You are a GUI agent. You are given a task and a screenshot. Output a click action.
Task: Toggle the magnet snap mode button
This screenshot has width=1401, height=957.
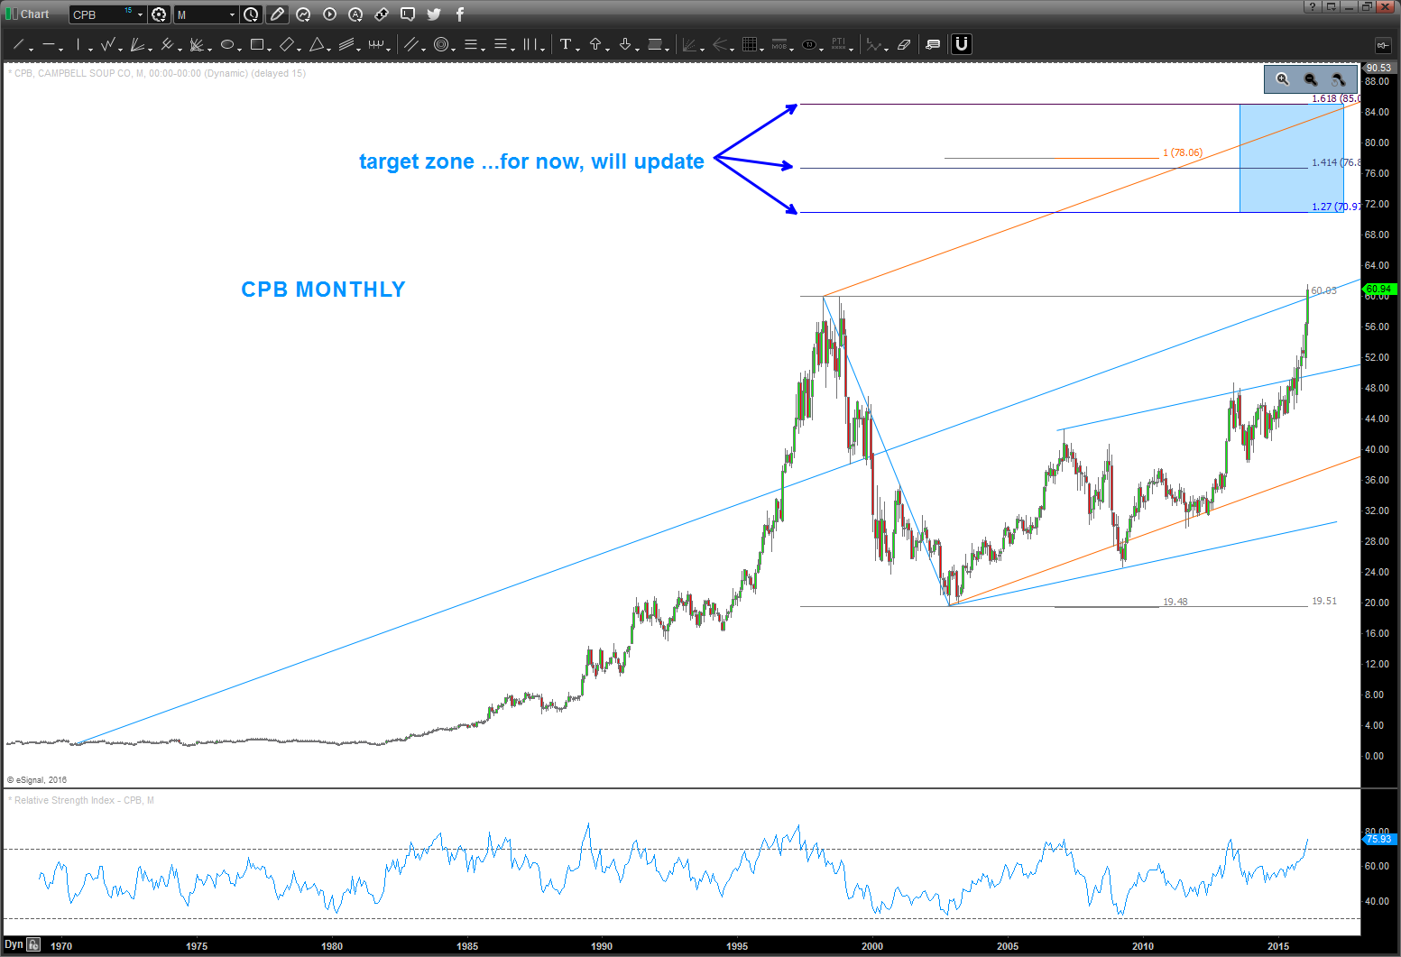962,44
